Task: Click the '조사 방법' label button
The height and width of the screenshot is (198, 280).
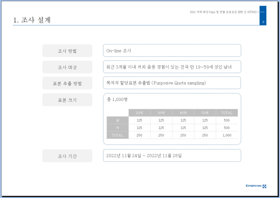Action: [x=67, y=51]
